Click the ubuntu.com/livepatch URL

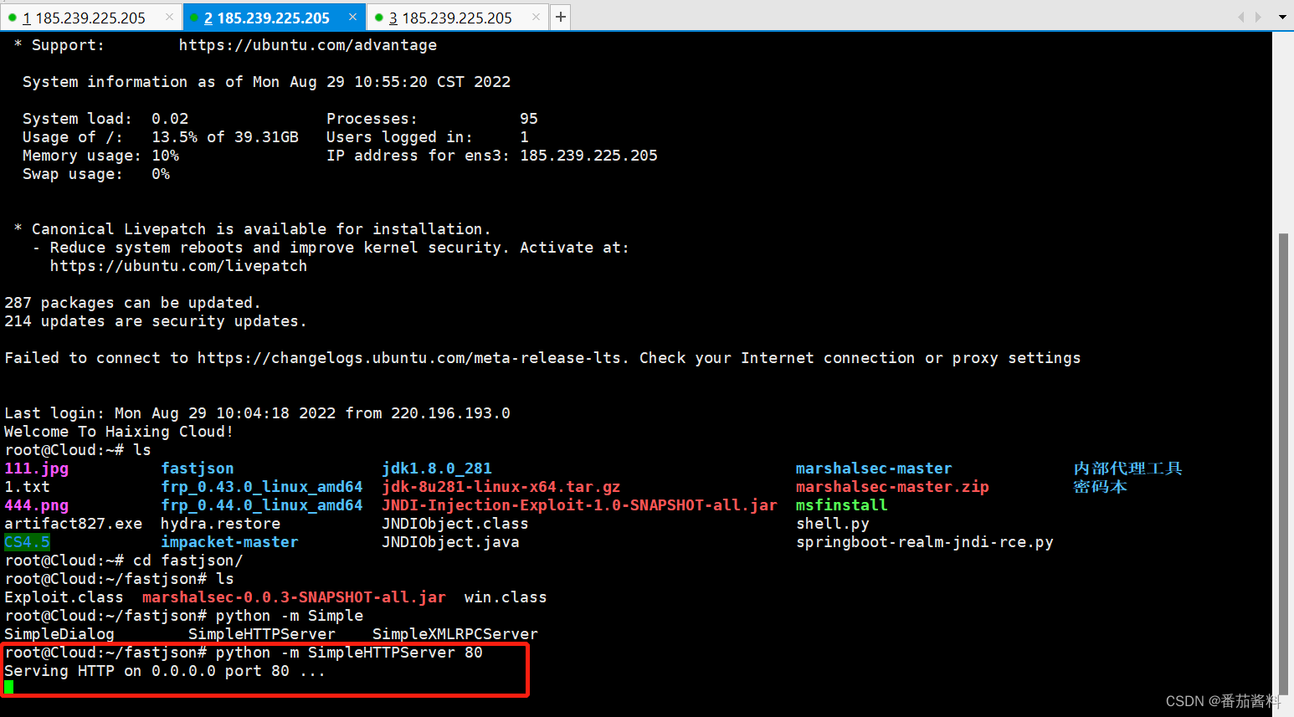178,266
